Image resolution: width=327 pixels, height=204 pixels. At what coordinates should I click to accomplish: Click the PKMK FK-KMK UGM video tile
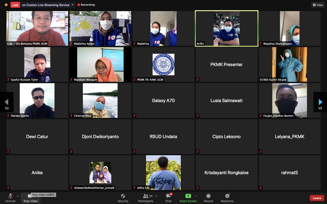click(163, 65)
